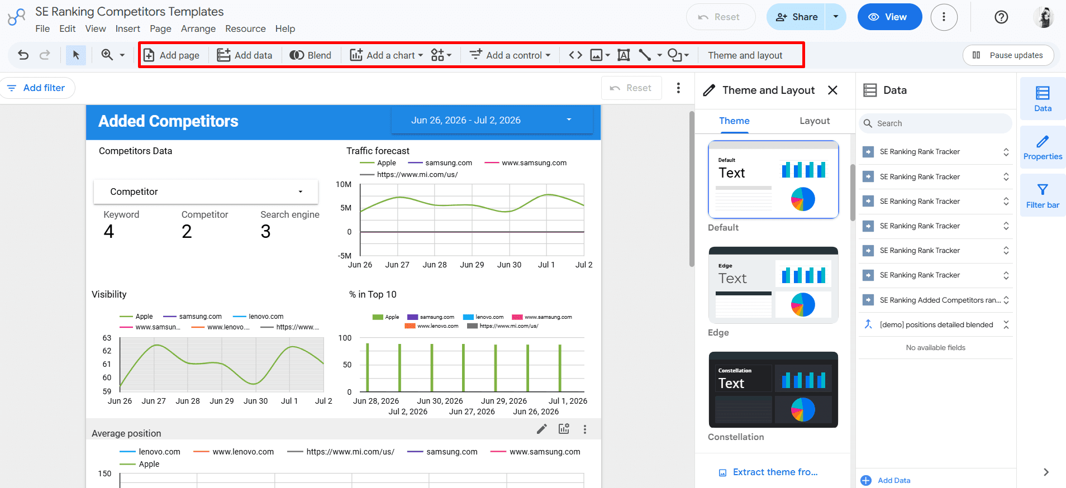Open the Edit menu
1066x488 pixels.
point(68,28)
